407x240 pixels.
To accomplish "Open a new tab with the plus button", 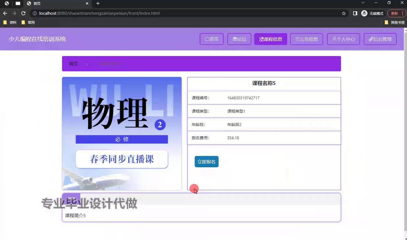I will click(98, 3).
